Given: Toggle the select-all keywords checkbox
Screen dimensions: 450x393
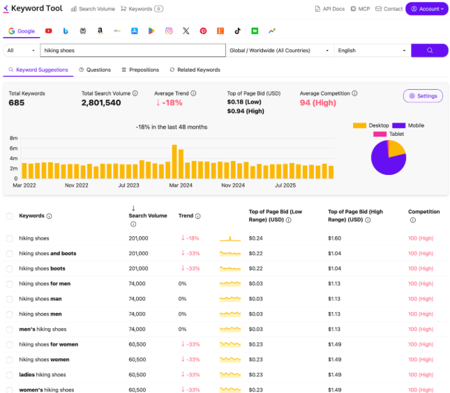Looking at the screenshot, I should coord(10,216).
